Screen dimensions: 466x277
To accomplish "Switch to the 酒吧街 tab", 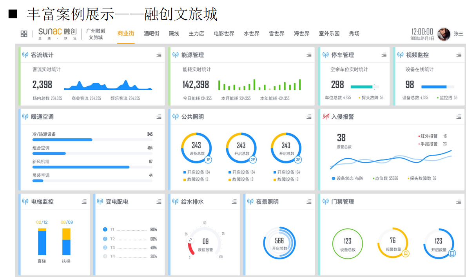I will [152, 33].
